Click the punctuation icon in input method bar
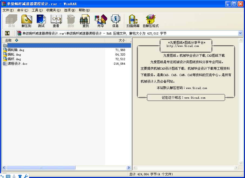The height and width of the screenshot is (178, 245). [2, 176]
